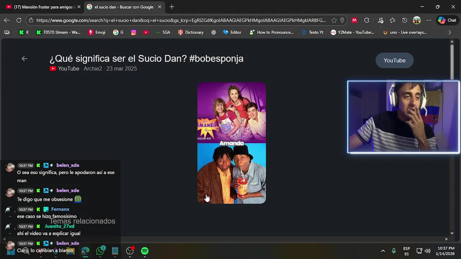Click the back arrow beside the video title
The image size is (461, 259).
24,59
